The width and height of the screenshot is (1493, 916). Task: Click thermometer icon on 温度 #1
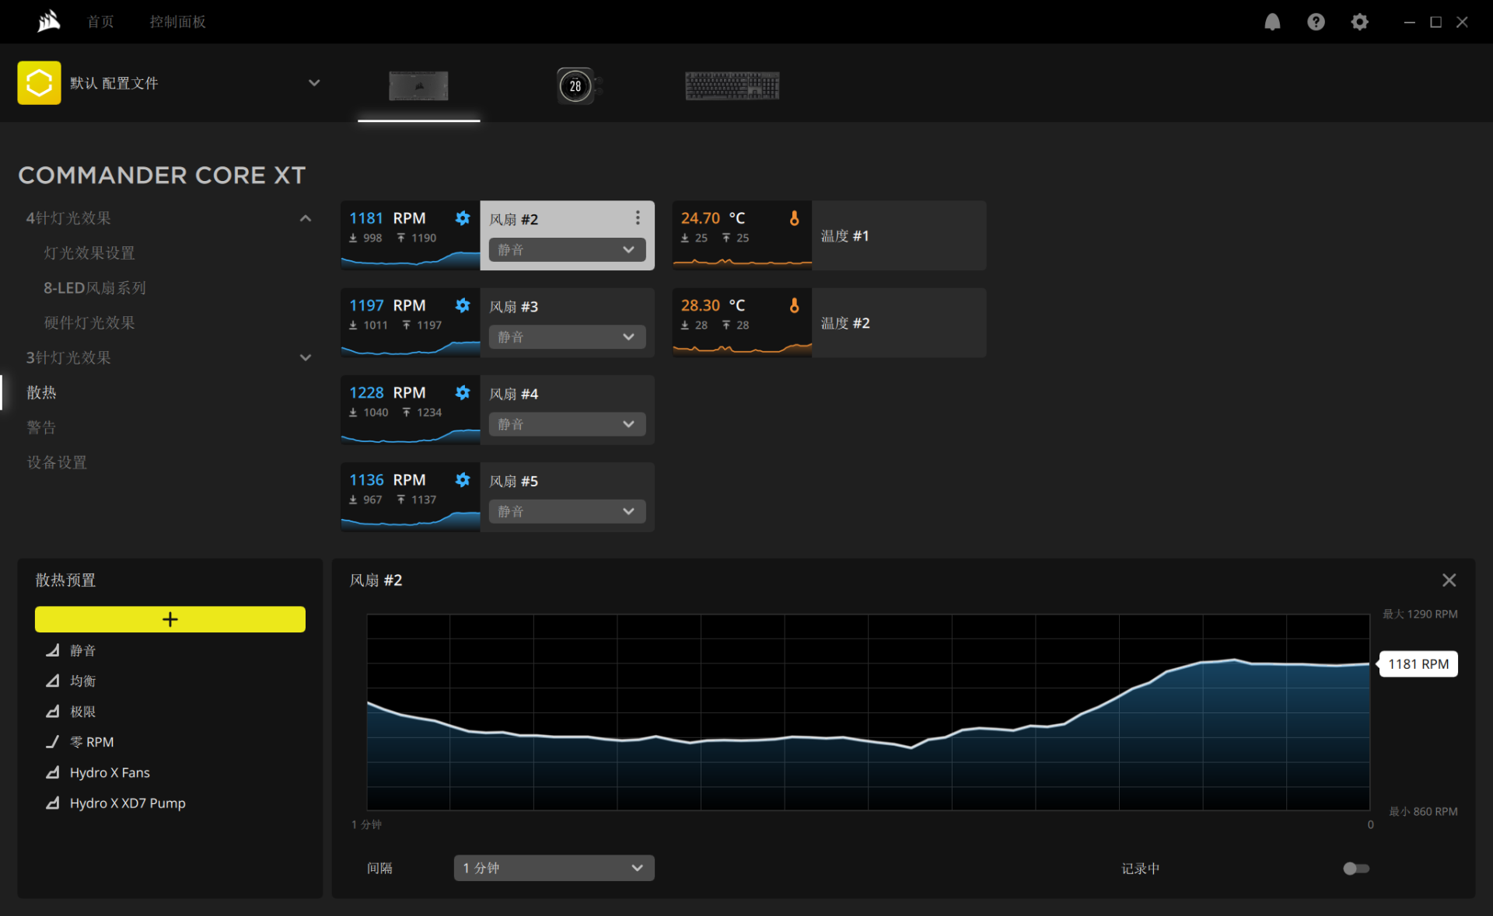[794, 218]
